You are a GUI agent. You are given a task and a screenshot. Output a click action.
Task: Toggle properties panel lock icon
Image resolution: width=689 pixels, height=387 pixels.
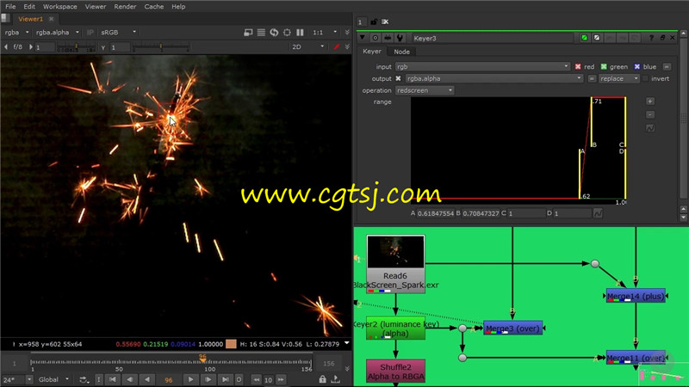(374, 21)
